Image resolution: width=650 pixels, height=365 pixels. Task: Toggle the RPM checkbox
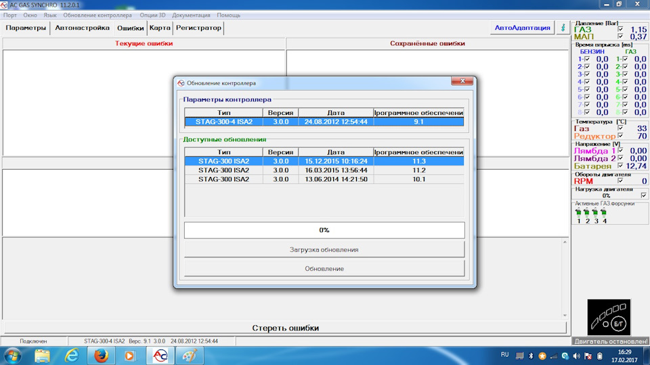click(x=620, y=181)
